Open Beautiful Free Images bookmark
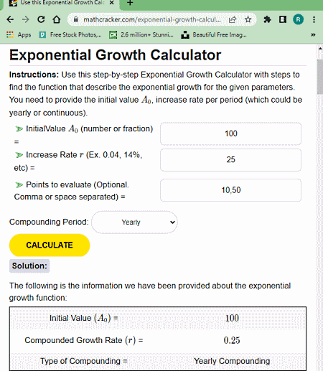 point(214,35)
